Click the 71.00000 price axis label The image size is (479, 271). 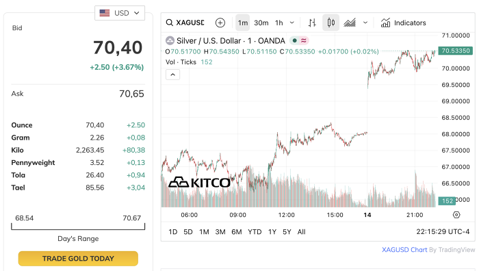456,36
